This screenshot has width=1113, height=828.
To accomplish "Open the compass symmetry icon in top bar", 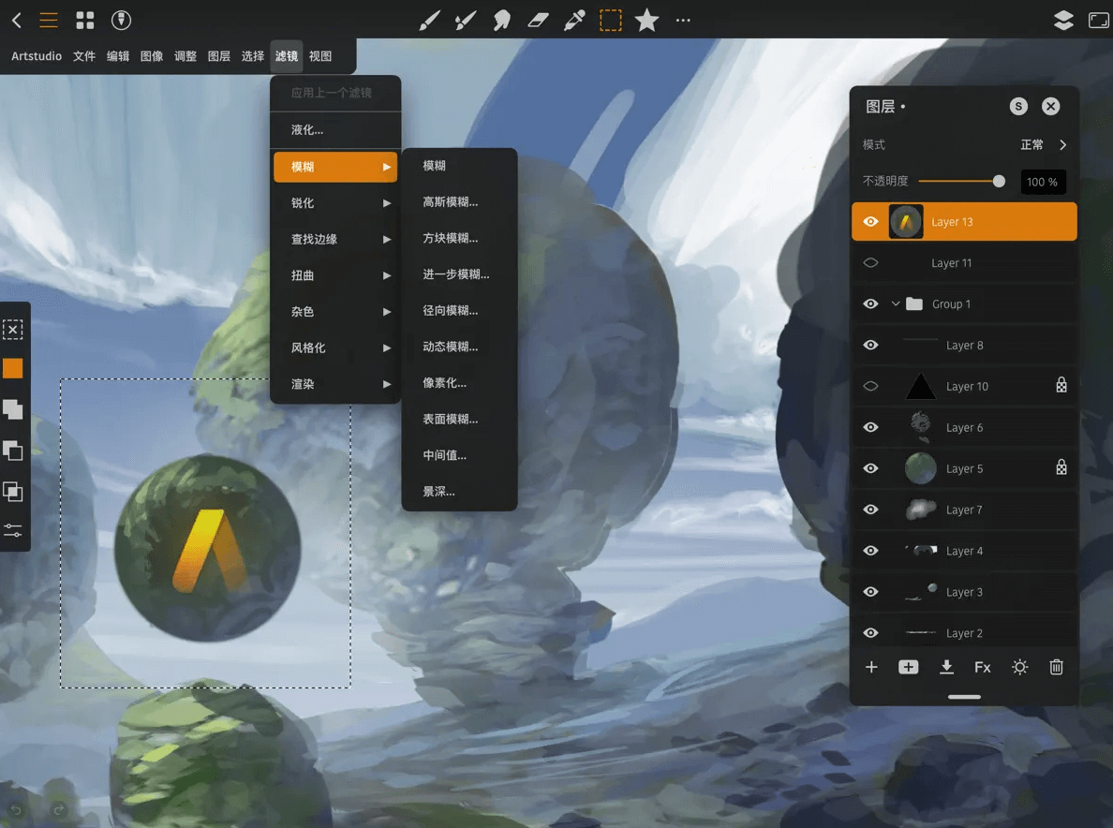I will coord(122,20).
